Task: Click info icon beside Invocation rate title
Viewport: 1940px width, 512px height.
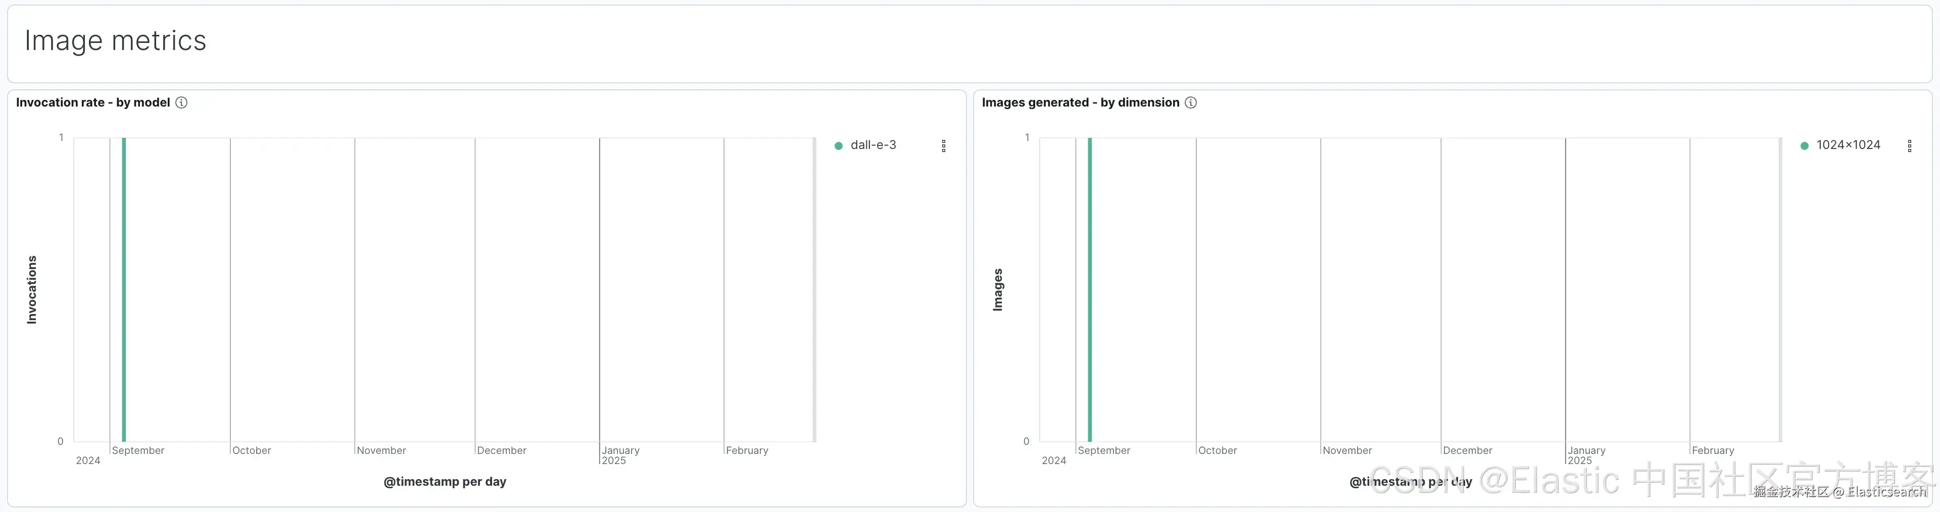Action: [181, 103]
